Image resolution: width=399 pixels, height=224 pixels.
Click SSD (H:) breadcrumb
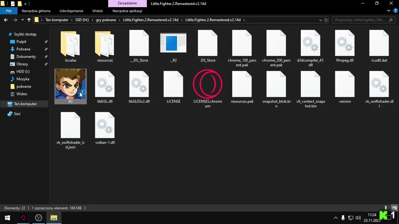click(82, 20)
